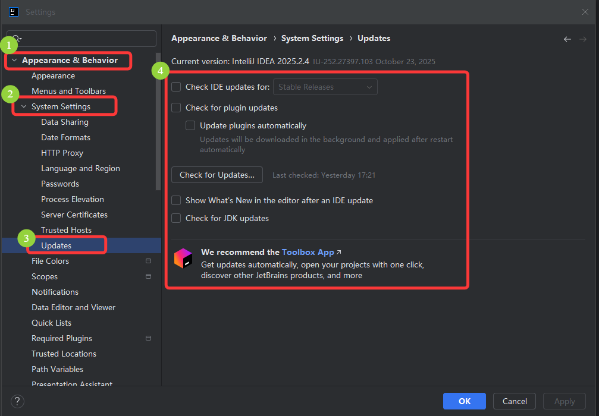Close the Settings dialog window

(585, 12)
